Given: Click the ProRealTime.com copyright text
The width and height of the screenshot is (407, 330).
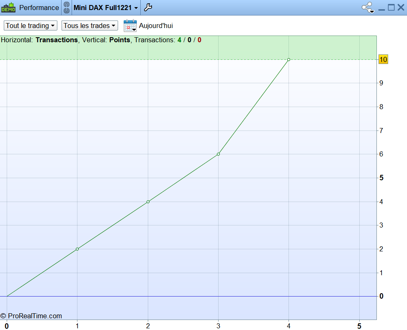Looking at the screenshot, I should pos(31,316).
